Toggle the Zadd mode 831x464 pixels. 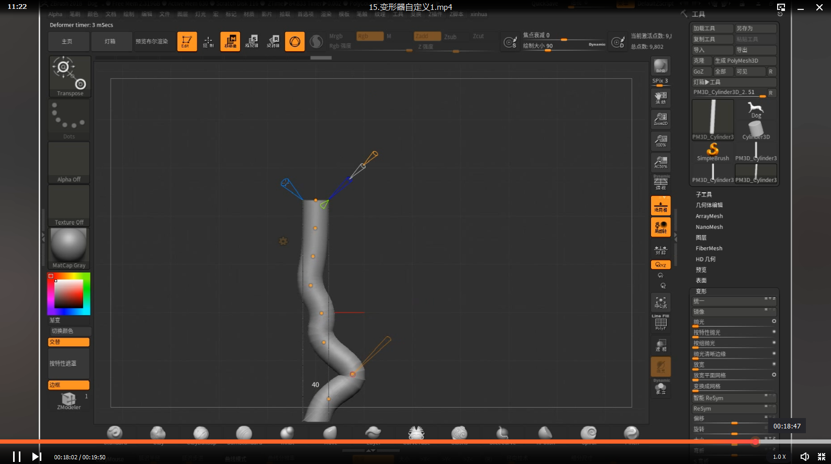[427, 36]
